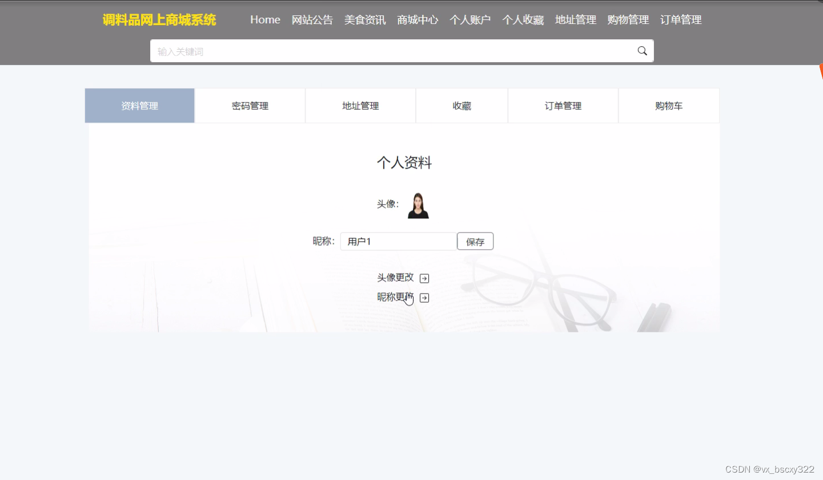
Task: Click the 个人资料 heading text
Action: pyautogui.click(x=404, y=162)
